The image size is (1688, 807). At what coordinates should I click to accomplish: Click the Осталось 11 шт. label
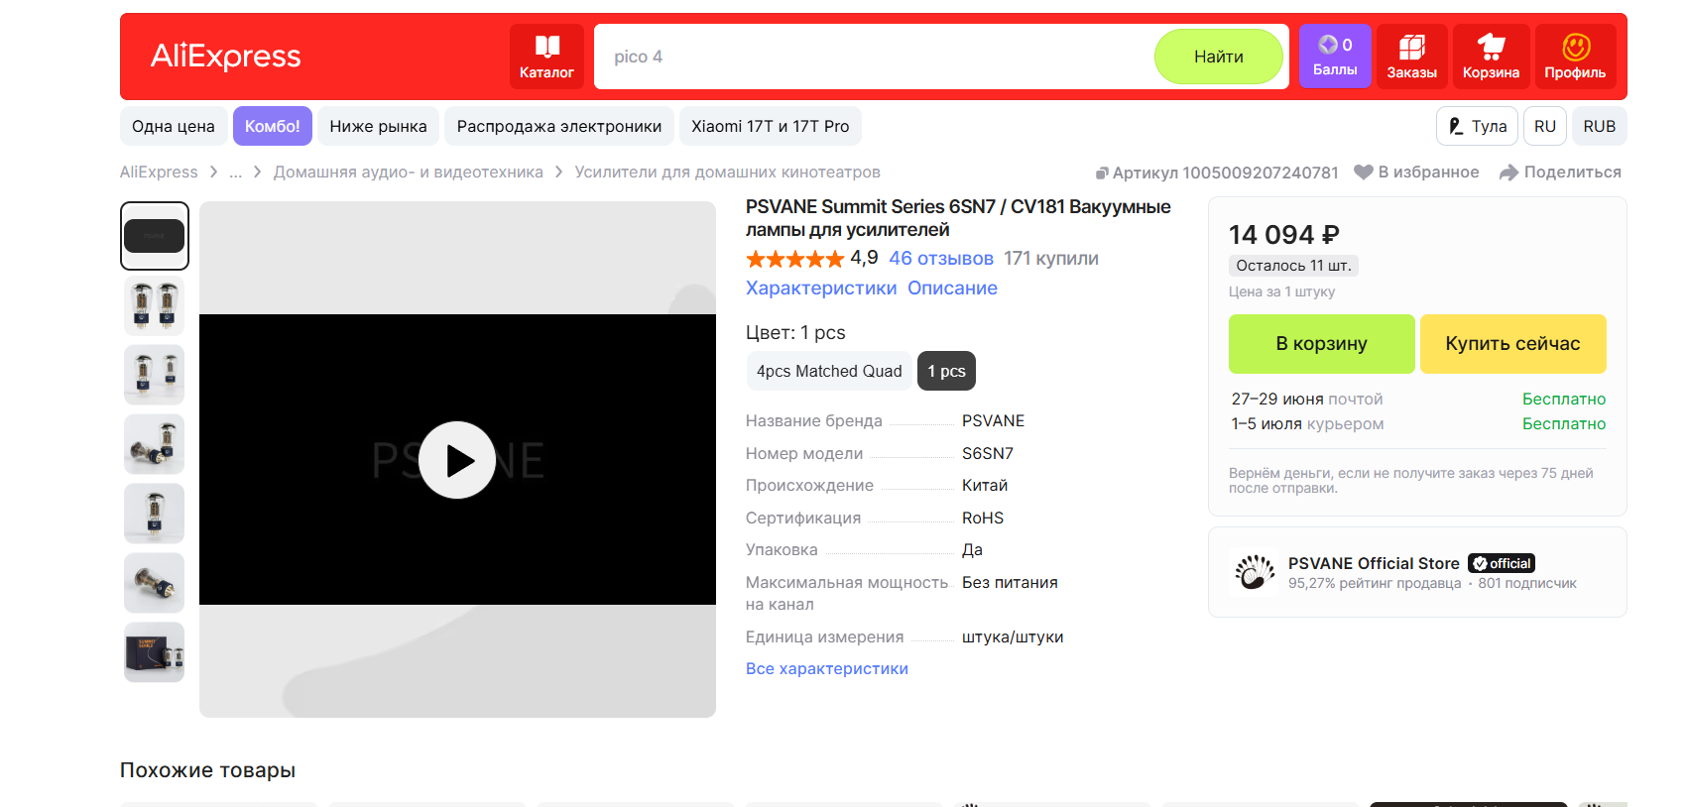point(1293,266)
